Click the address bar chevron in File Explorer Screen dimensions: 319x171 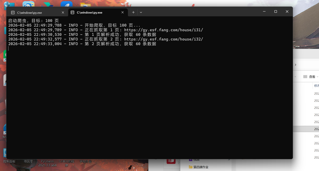click(x=295, y=65)
